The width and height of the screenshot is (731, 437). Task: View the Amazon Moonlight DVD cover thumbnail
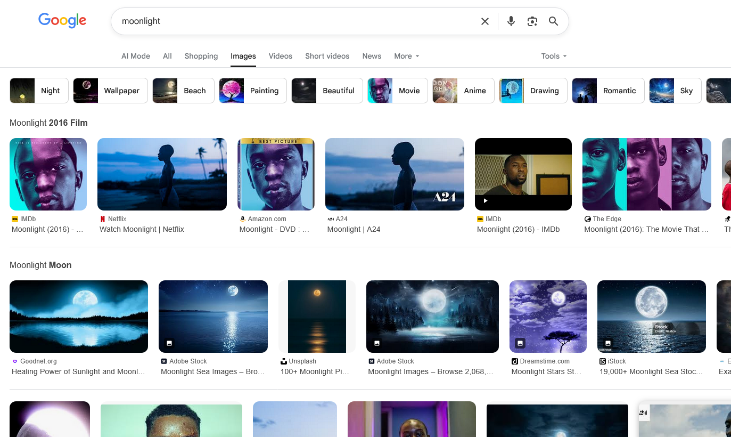276,174
